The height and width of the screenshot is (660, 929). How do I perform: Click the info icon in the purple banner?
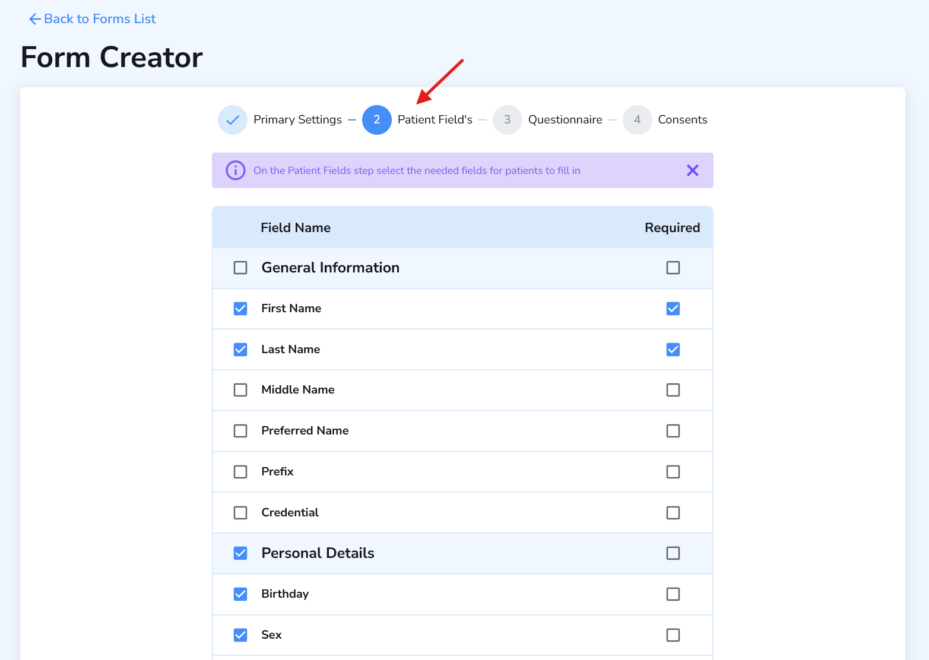(x=235, y=170)
